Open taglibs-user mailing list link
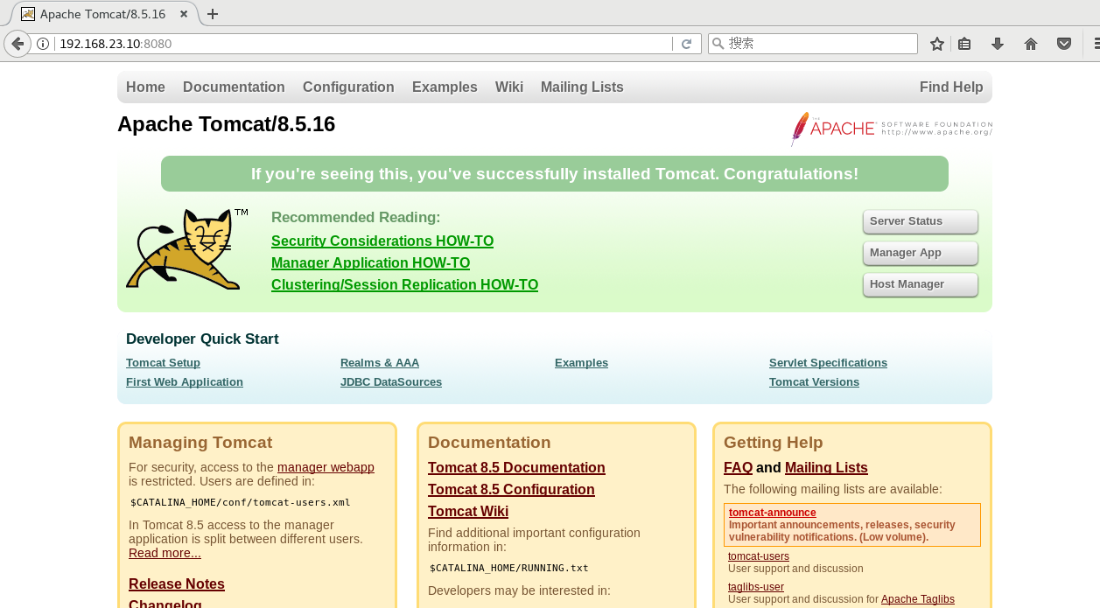The image size is (1100, 608). pyautogui.click(x=756, y=587)
